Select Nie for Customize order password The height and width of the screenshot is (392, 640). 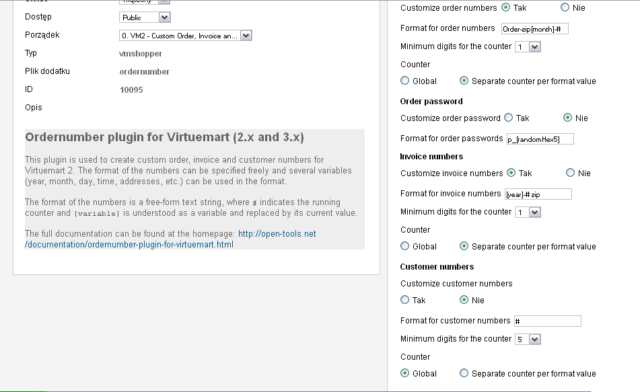[x=568, y=118]
